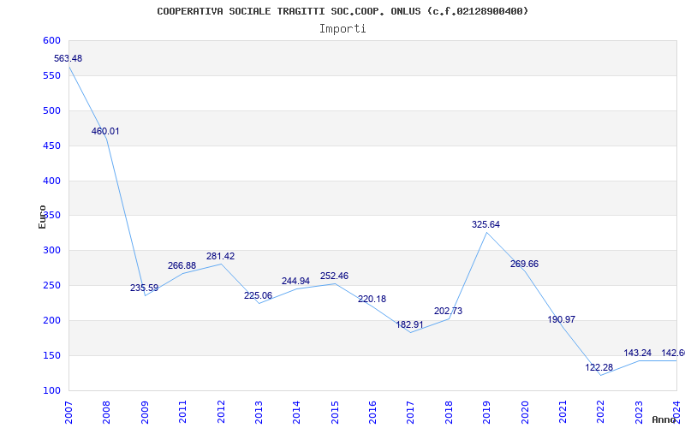685x428 pixels.
Task: Select the 325.64 peak value label
Action: (485, 225)
